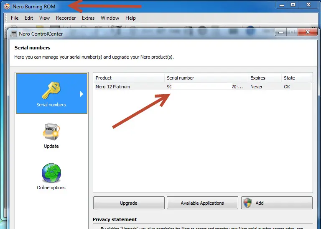The height and width of the screenshot is (229, 321).
Task: Click the Available Applications button
Action: pos(202,203)
